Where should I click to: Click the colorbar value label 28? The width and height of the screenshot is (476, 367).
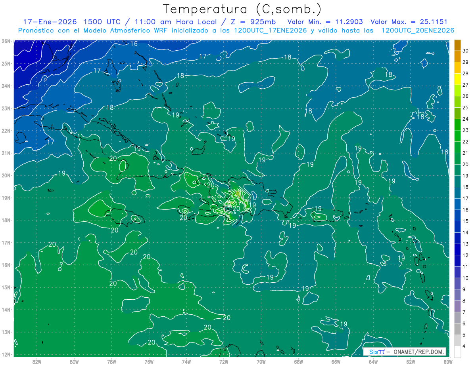tap(466, 73)
